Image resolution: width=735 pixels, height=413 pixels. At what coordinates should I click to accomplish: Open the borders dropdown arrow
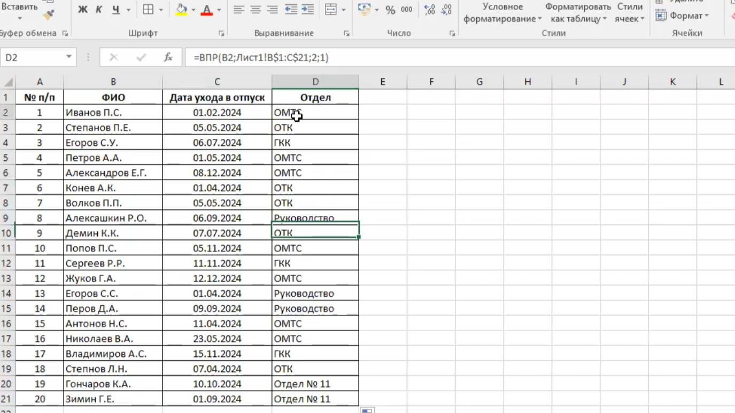click(x=160, y=10)
